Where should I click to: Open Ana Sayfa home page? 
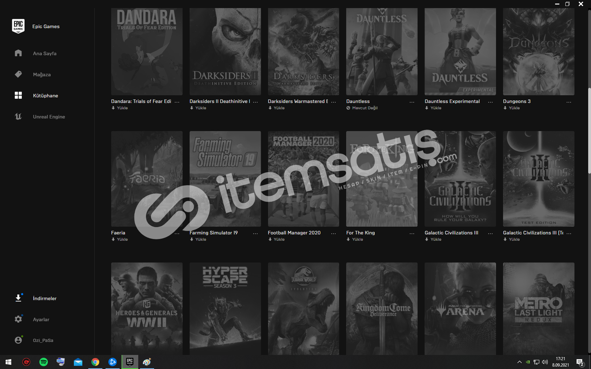(x=45, y=53)
